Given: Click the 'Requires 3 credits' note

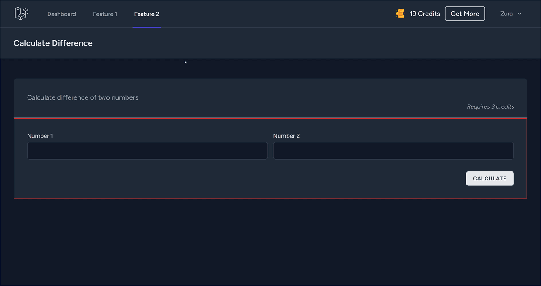Looking at the screenshot, I should tap(491, 107).
